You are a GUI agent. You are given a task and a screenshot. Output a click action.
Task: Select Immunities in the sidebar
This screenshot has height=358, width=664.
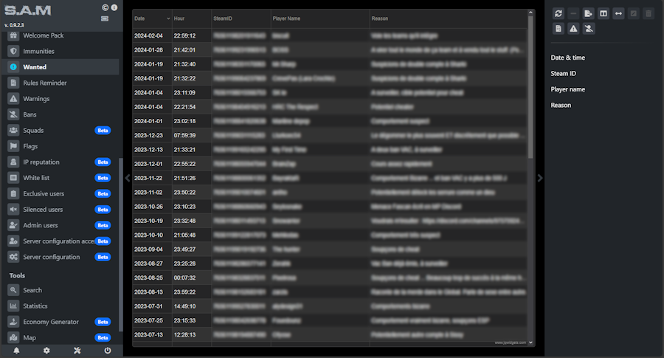click(38, 51)
